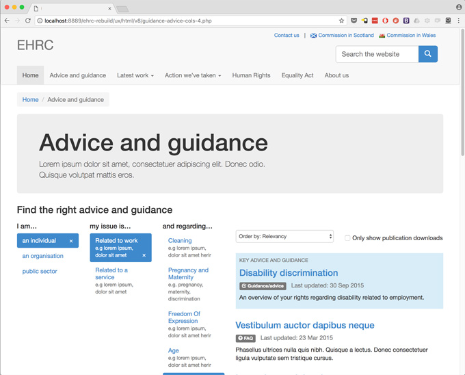This screenshot has height=375, width=465.
Task: Click the Scotland flag icon
Action: [x=313, y=36]
